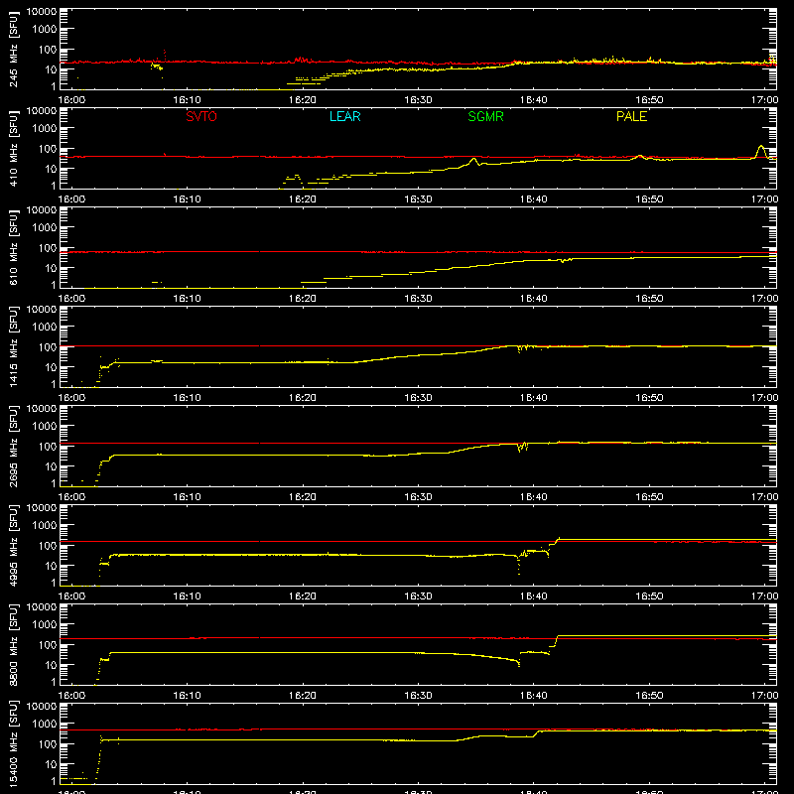Select the 1415 MHz [SFU] axis label

[x=14, y=346]
